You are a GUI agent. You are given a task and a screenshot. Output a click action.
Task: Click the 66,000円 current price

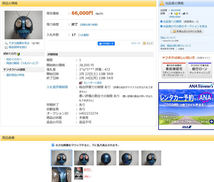point(82,13)
